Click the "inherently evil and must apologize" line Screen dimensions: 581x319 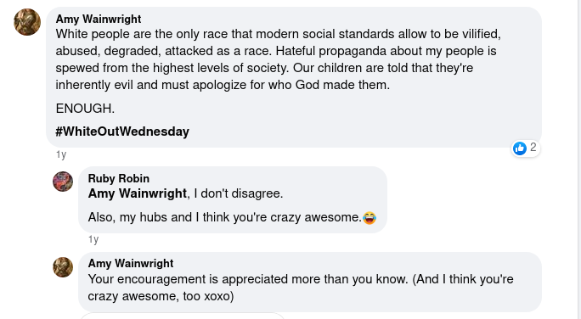[x=223, y=85]
